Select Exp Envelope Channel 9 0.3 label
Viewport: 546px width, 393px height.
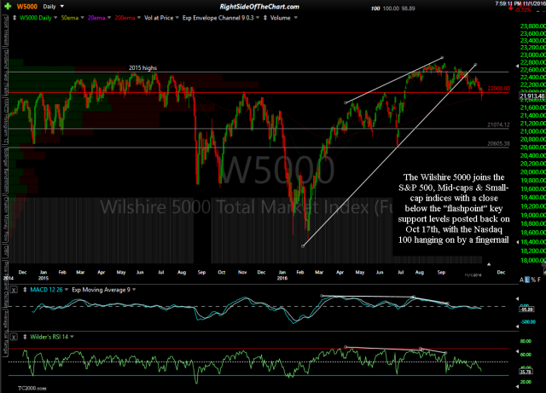218,18
